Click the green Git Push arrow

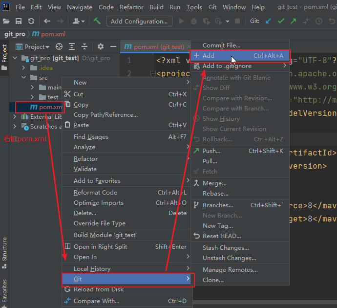point(293,21)
